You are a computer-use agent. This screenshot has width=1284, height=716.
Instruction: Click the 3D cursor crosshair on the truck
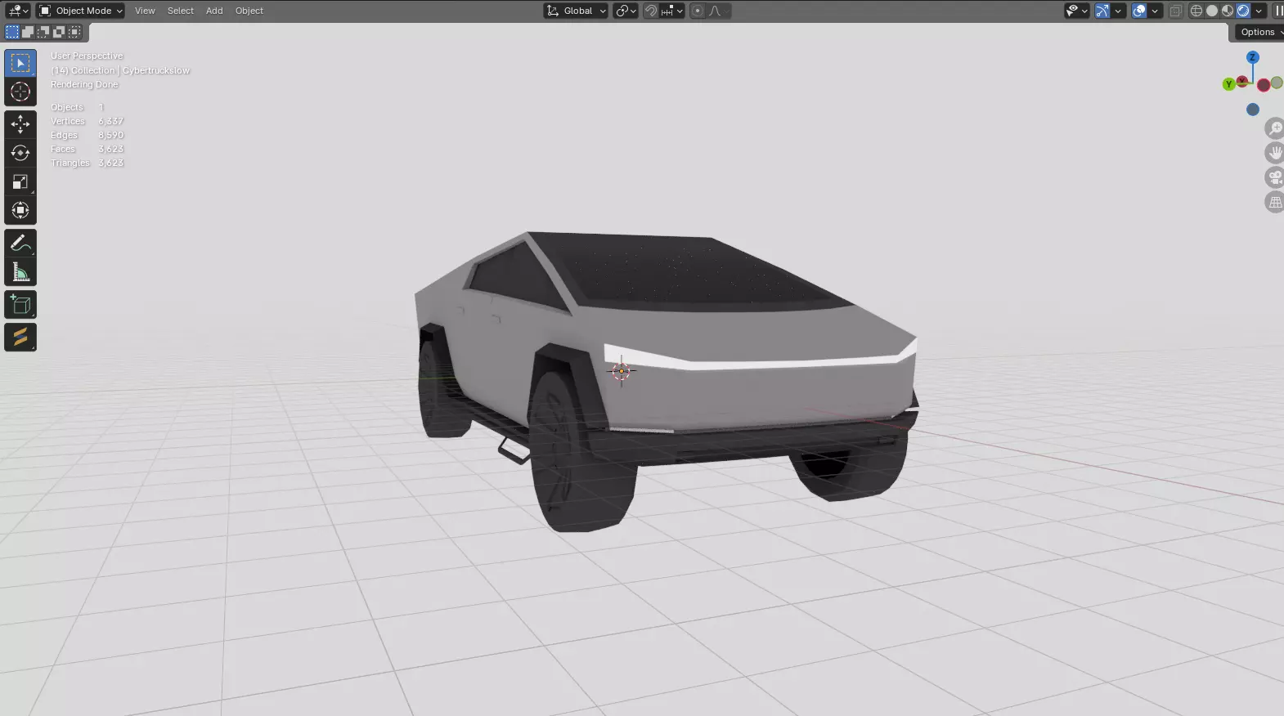tap(622, 371)
